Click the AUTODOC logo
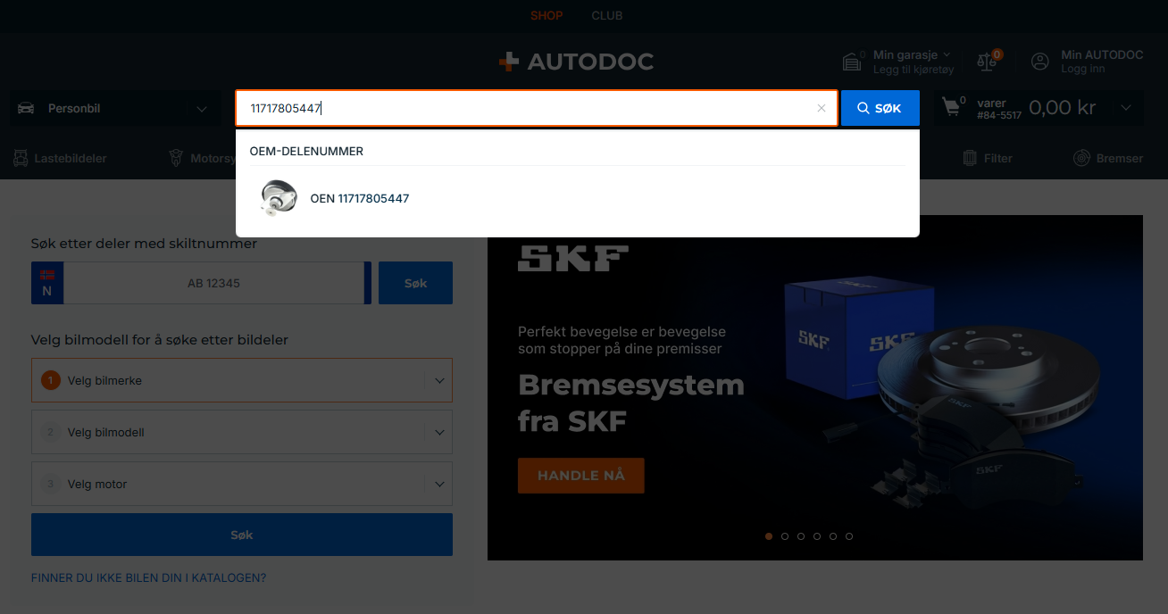Viewport: 1168px width, 614px height. click(x=576, y=62)
